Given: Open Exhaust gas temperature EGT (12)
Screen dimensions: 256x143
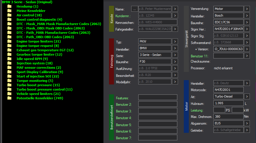Looking at the screenshot, I should pyautogui.click(x=45, y=50).
